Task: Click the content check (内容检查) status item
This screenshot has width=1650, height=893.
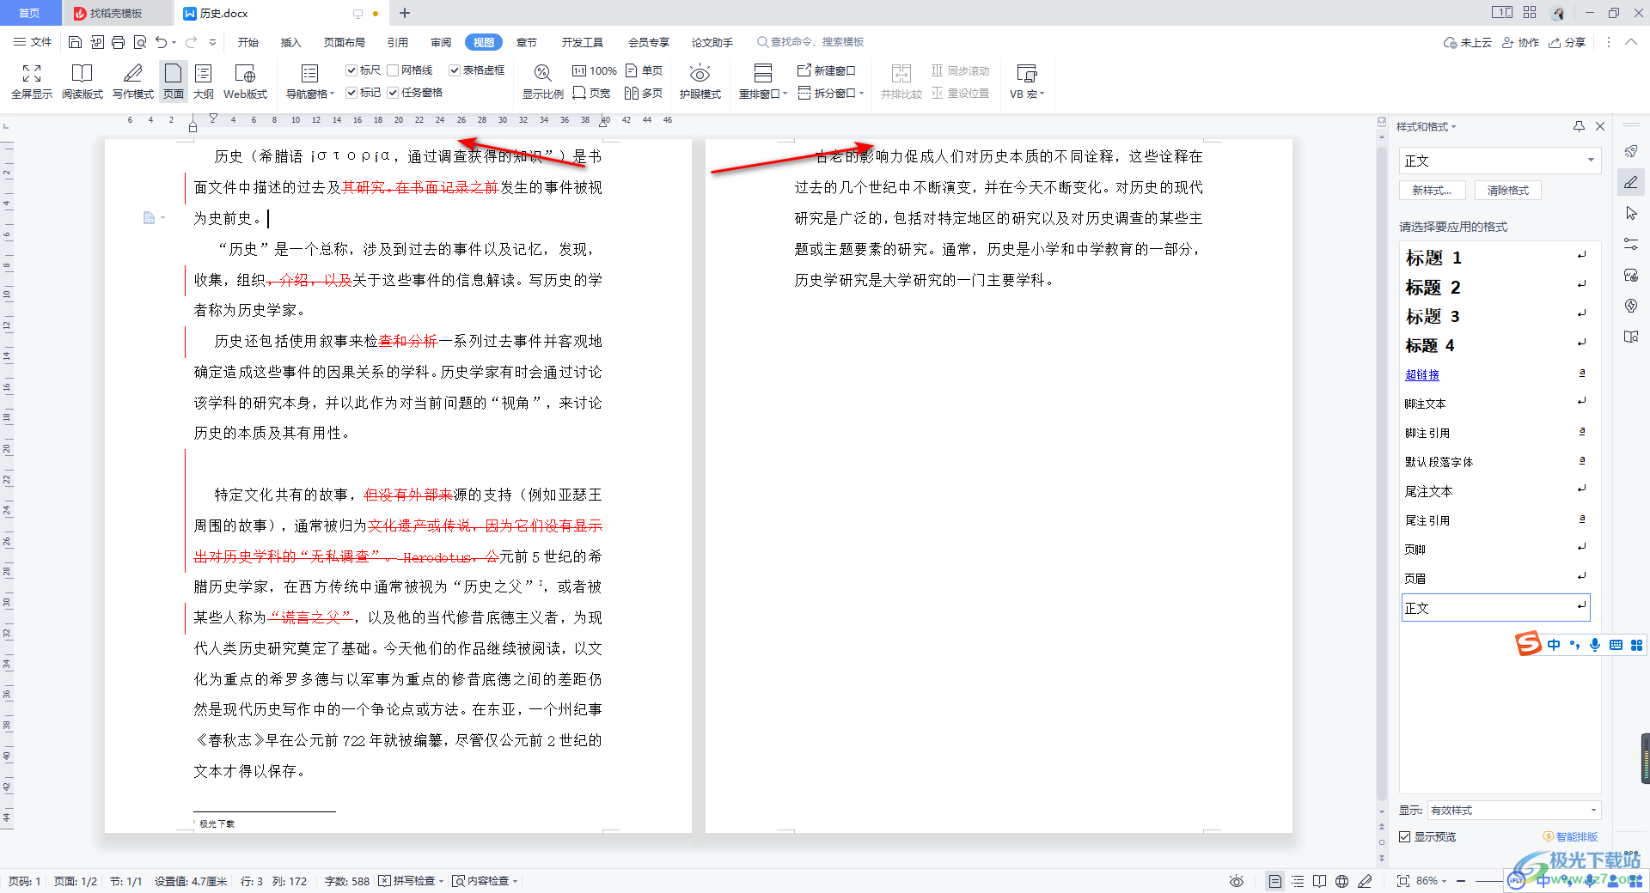Action: [x=485, y=881]
